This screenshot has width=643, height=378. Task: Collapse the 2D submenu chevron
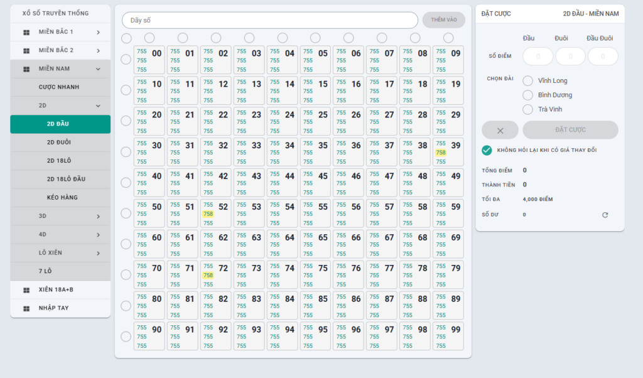99,105
